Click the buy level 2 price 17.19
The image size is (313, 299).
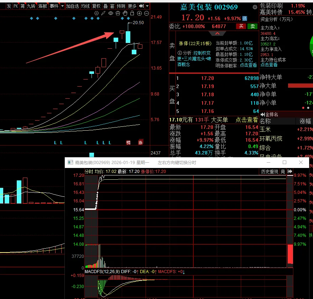(207, 86)
